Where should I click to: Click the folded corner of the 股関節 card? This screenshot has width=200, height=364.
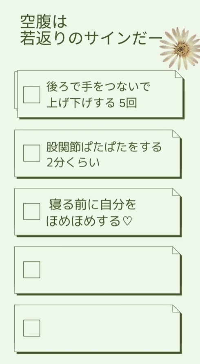pos(176,134)
